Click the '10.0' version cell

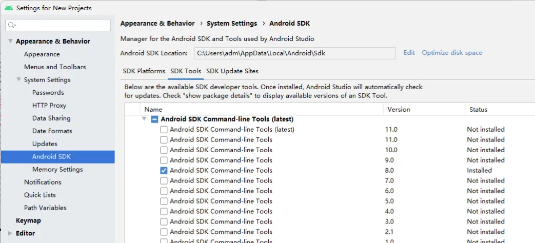(391, 150)
